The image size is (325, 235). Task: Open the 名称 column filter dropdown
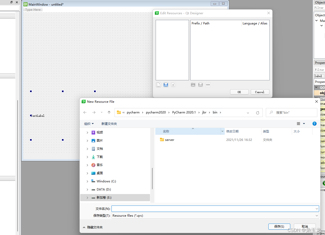[222, 131]
